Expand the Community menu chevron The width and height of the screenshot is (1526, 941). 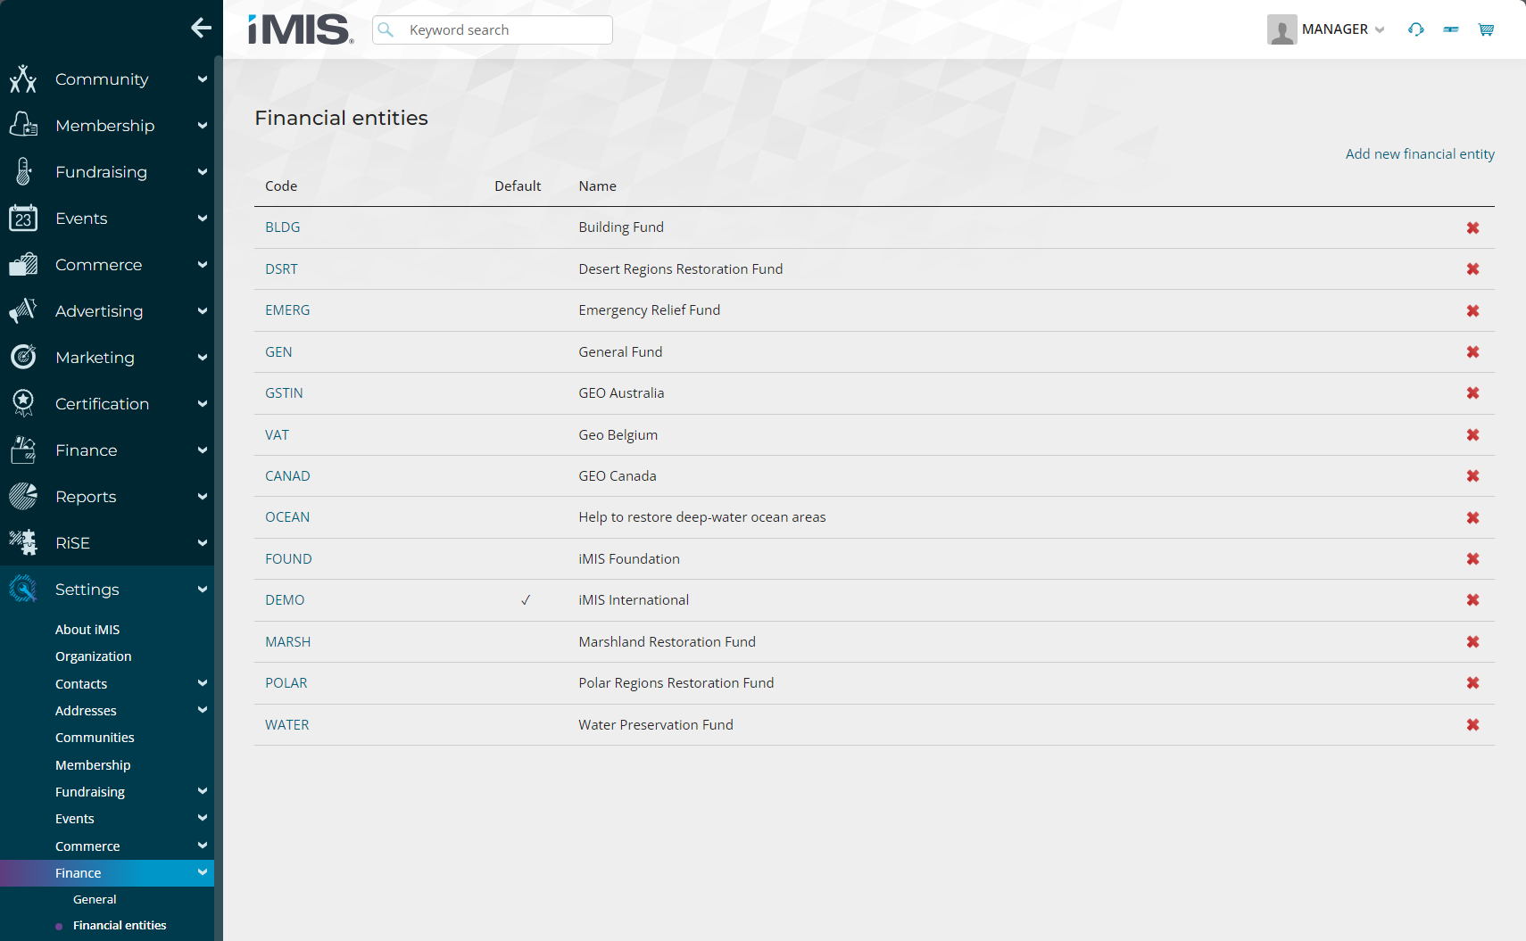[203, 78]
